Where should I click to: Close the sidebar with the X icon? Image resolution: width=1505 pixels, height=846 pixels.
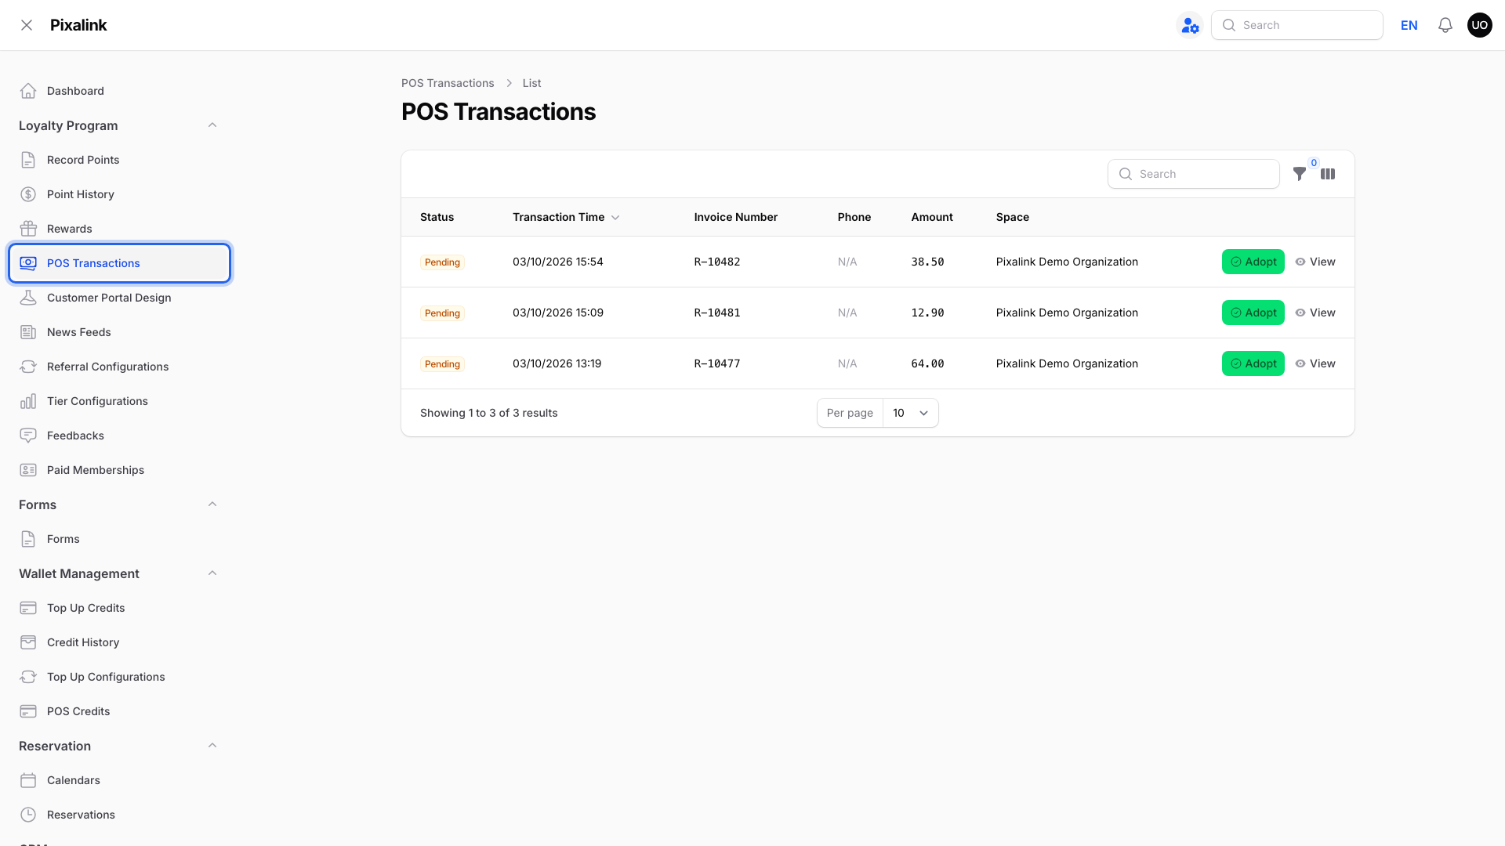pos(27,25)
